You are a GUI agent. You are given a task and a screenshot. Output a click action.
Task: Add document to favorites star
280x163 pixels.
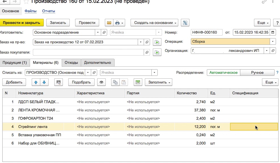coord(26,2)
